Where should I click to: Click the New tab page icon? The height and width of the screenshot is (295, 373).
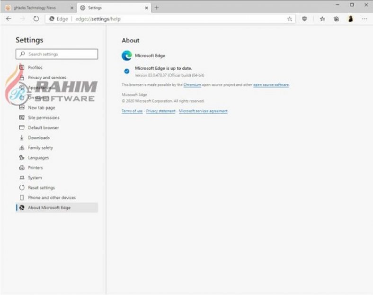pos(22,107)
